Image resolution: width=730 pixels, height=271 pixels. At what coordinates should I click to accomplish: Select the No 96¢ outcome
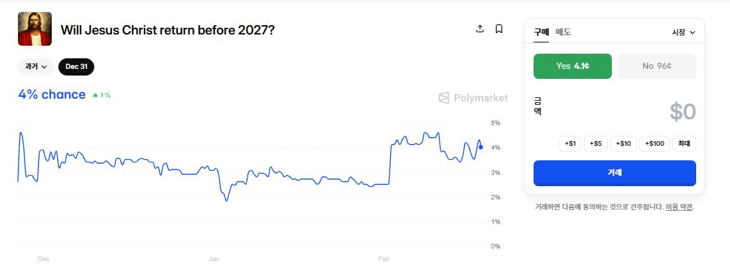point(657,66)
